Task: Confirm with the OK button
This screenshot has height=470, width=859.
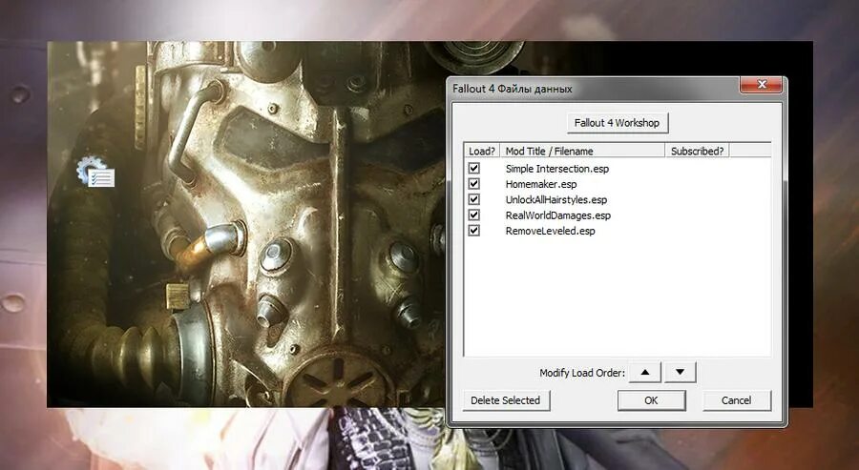Action: coord(651,400)
